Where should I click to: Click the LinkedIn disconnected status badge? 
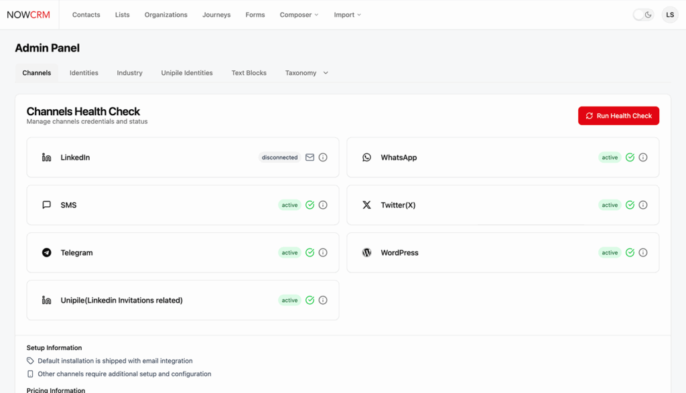(279, 157)
